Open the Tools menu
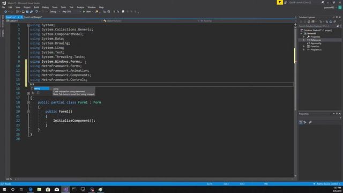This screenshot has width=343, height=193. click(x=63, y=7)
